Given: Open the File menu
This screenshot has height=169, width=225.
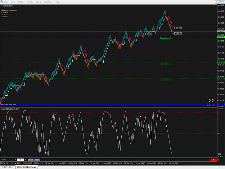Looking at the screenshot, I should (x=6, y=2).
